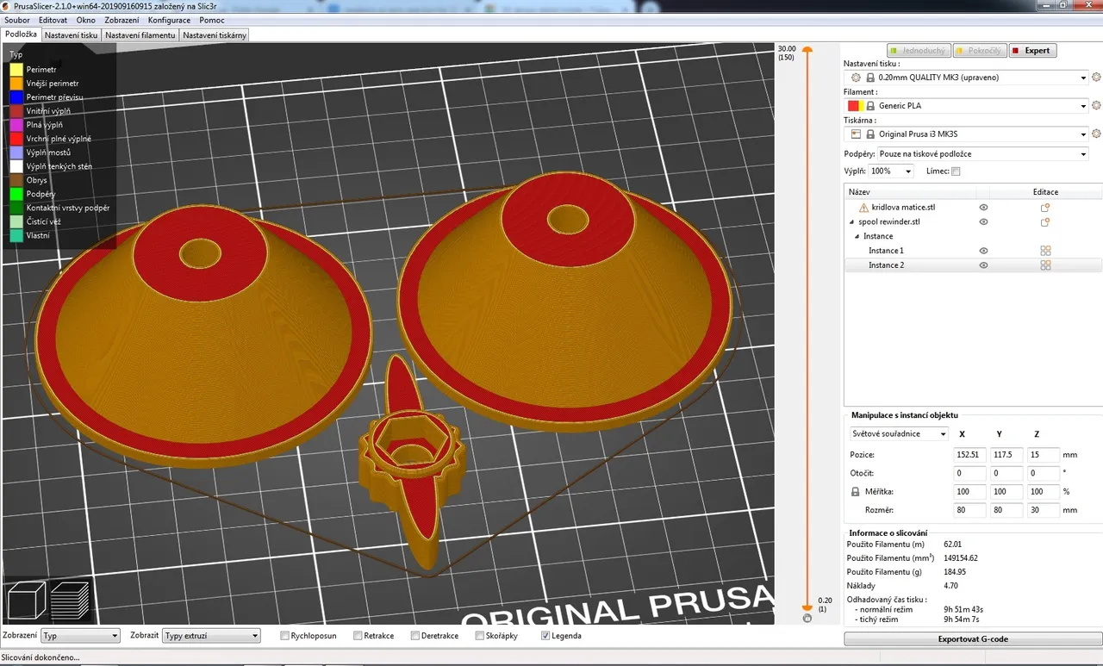The height and width of the screenshot is (666, 1103).
Task: Hide kridlova matice.stl using its eye icon
Action: point(983,208)
